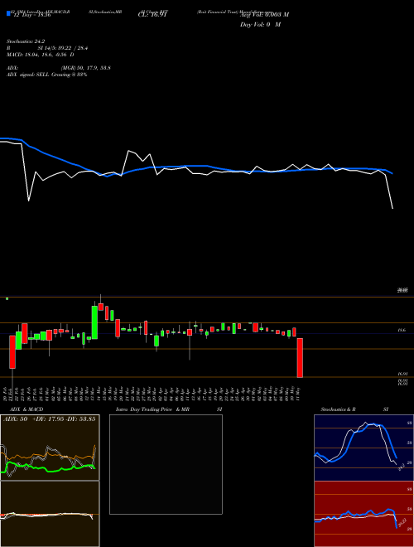Open the lower MACD chart panel

coord(50,514)
